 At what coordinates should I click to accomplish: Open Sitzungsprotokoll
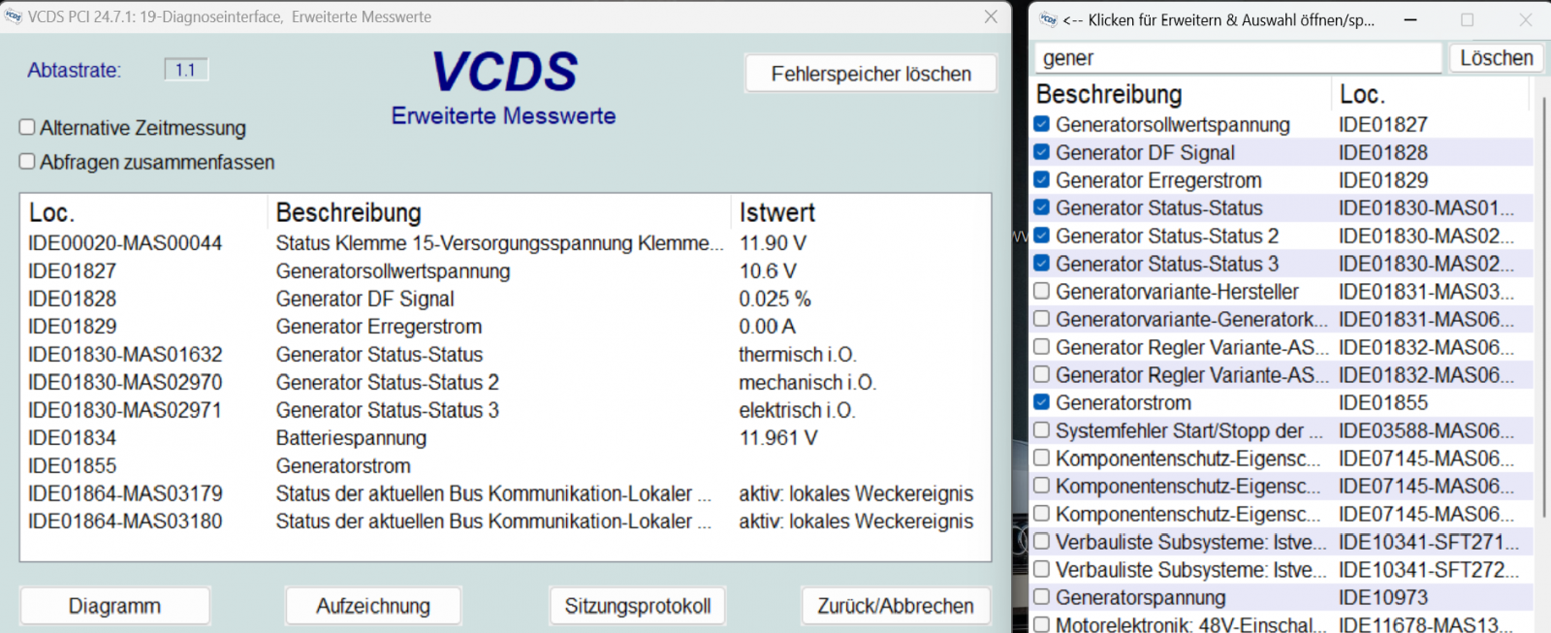pyautogui.click(x=638, y=606)
